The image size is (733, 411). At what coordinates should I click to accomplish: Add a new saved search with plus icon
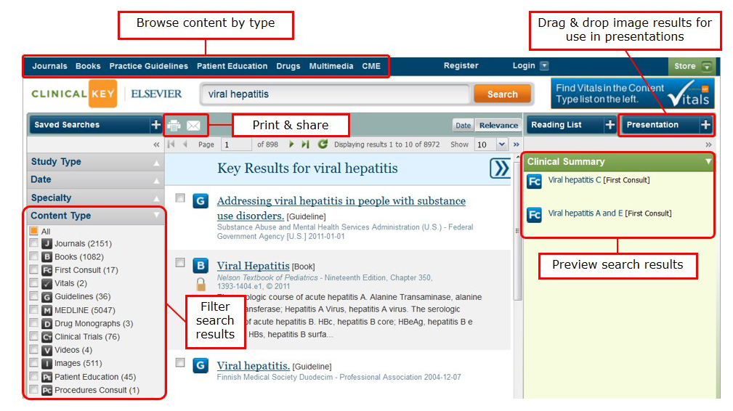(x=155, y=125)
